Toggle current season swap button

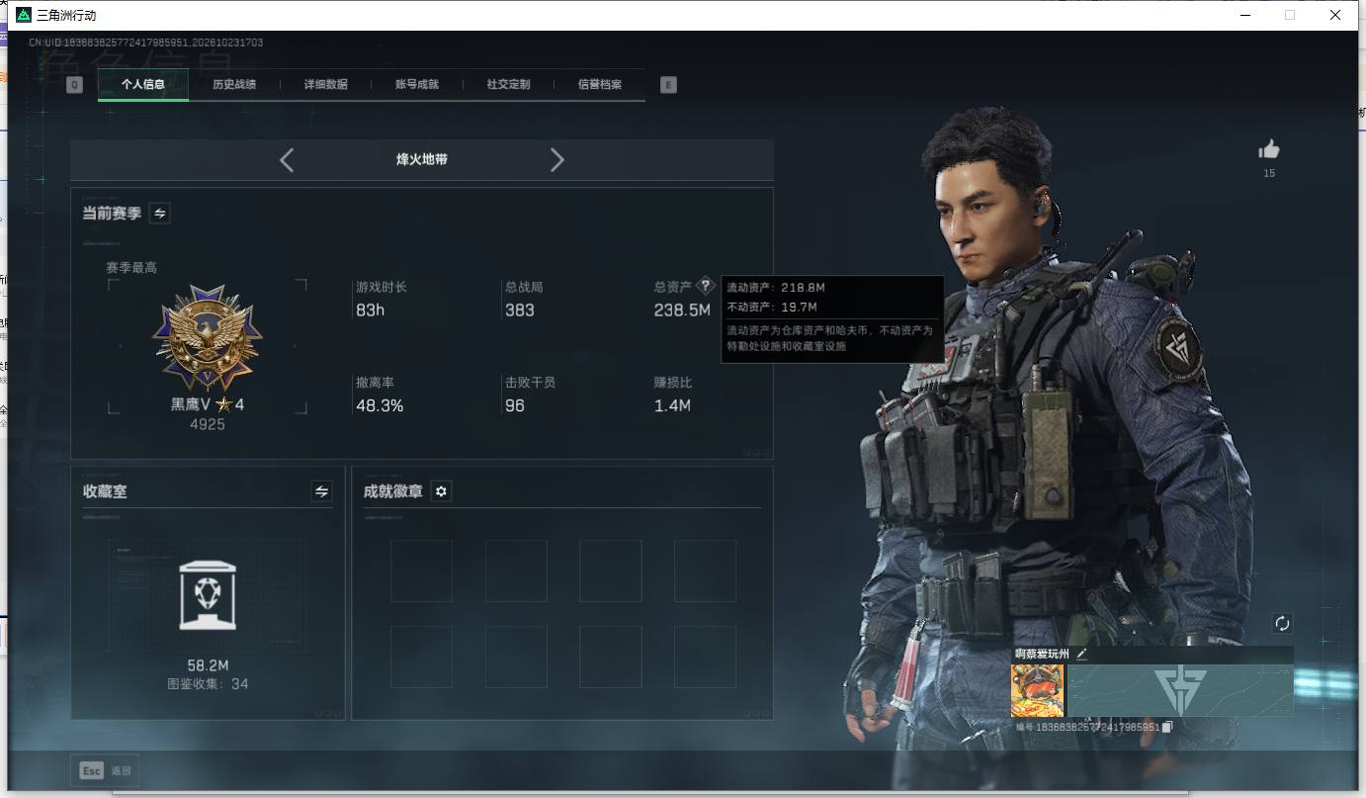click(159, 213)
